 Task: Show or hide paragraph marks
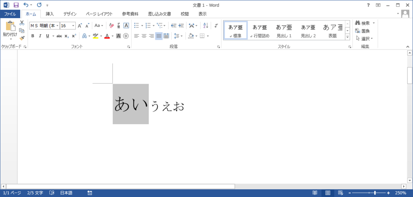[x=216, y=25]
